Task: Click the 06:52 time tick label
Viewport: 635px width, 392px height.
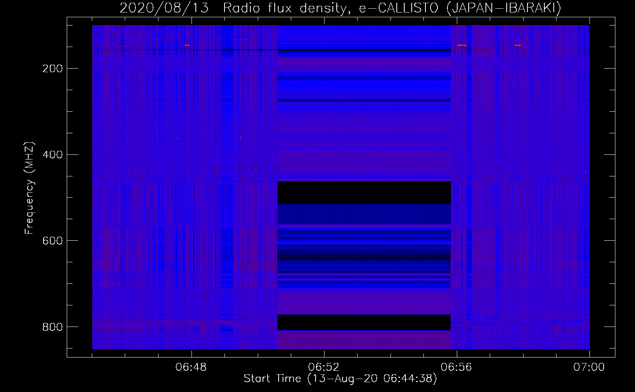Action: pos(324,367)
